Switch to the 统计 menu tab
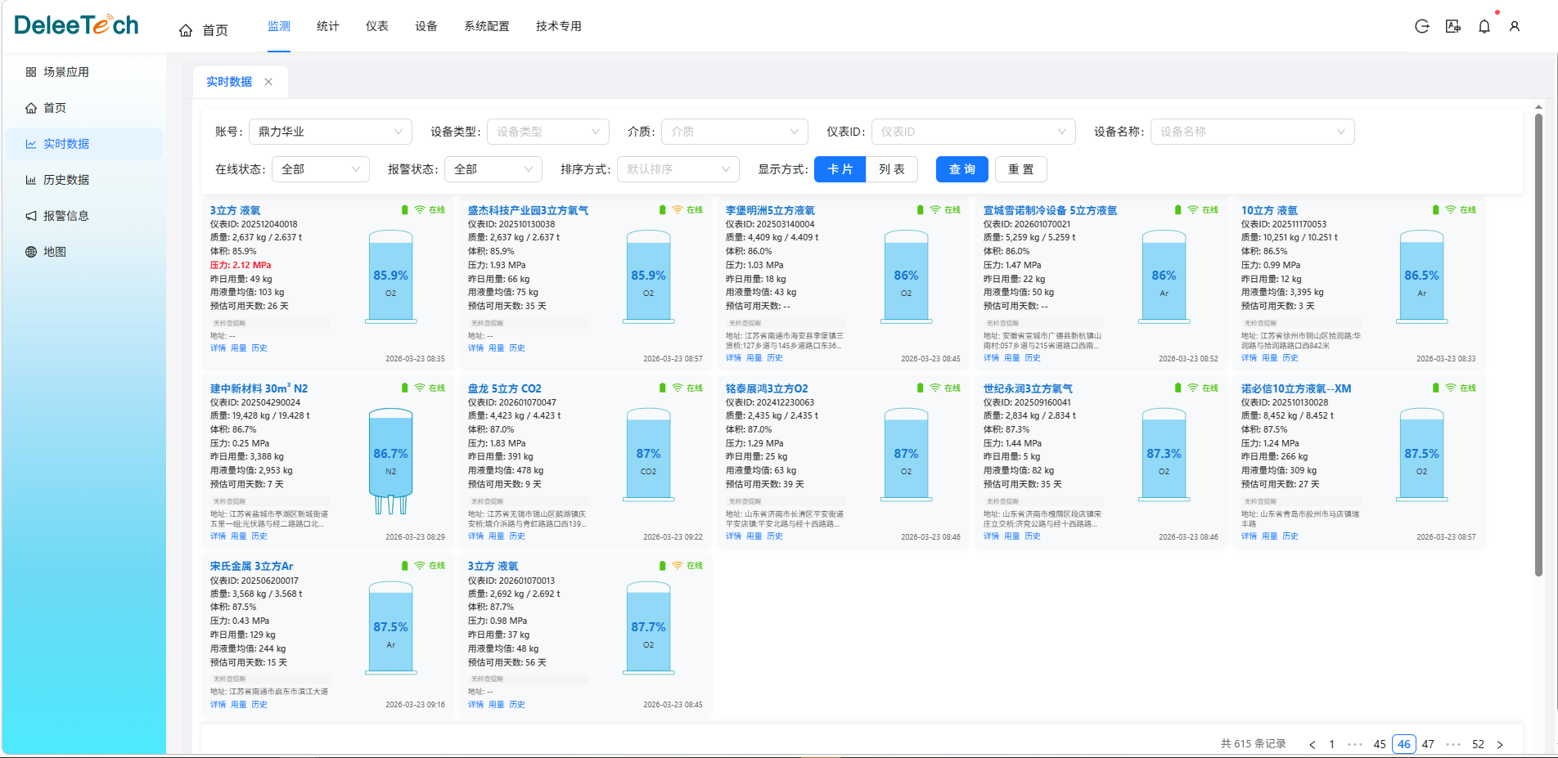 328,26
